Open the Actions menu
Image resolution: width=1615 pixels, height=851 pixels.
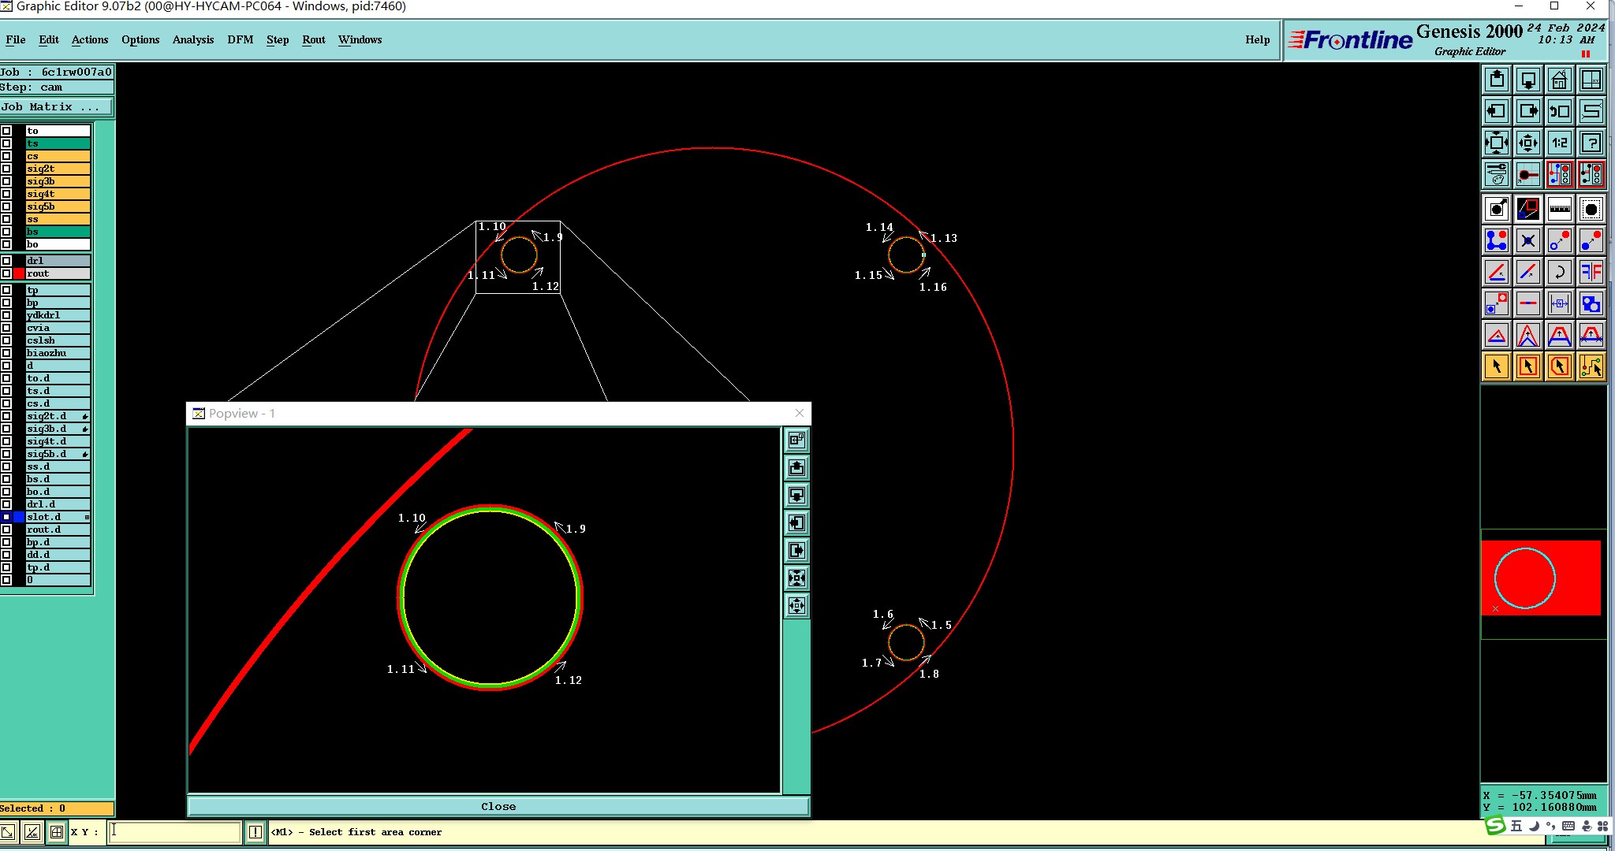click(90, 39)
